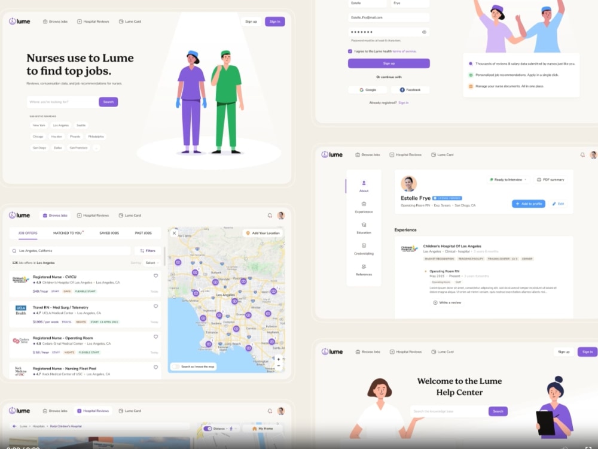Zoom in the map with plus
This screenshot has width=598, height=449.
pyautogui.click(x=279, y=359)
